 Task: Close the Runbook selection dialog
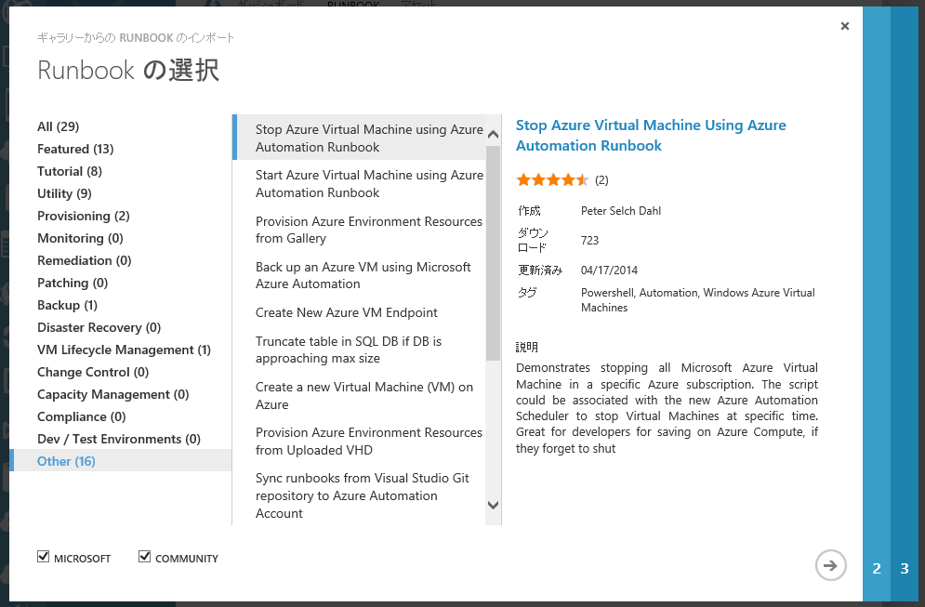coord(844,27)
